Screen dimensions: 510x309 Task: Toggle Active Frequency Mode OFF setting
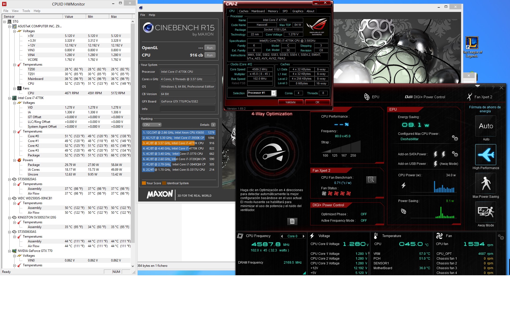click(x=364, y=221)
